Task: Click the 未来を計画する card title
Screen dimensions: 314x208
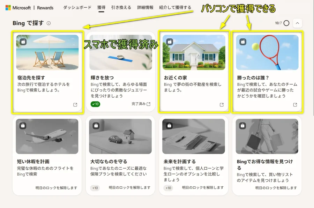Action: click(180, 162)
